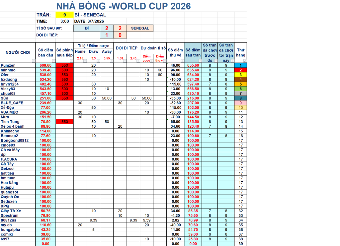Select the ĐỘI ĐI TIẾP header cell
This screenshot has width=340, height=246.
click(127, 48)
